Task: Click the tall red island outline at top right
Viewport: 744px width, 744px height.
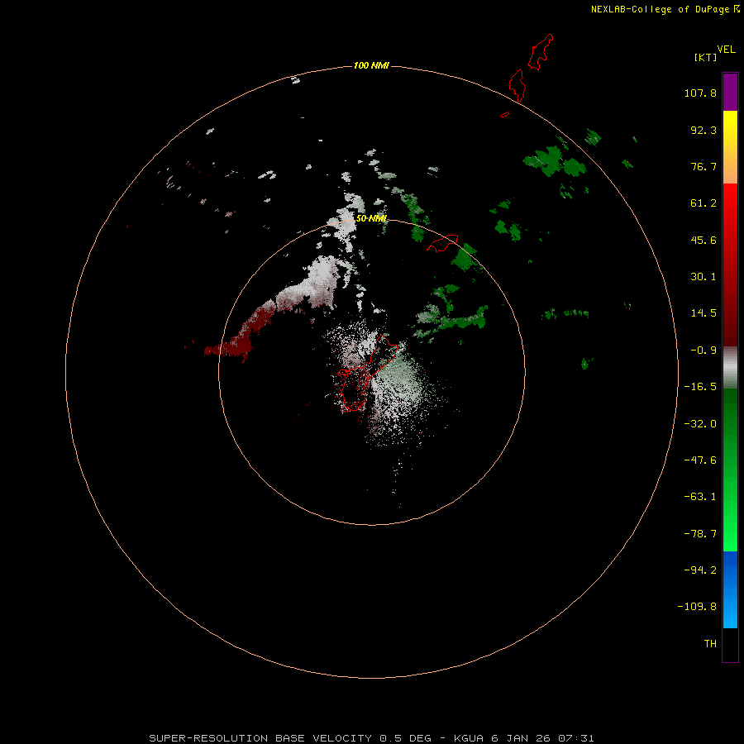Action: coord(541,52)
